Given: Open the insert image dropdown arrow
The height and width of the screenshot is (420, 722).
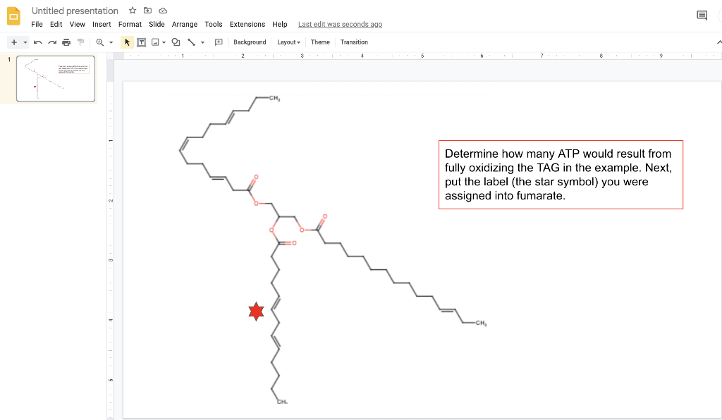Looking at the screenshot, I should point(164,42).
